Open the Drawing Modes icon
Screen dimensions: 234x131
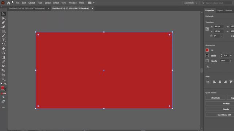point(3,97)
